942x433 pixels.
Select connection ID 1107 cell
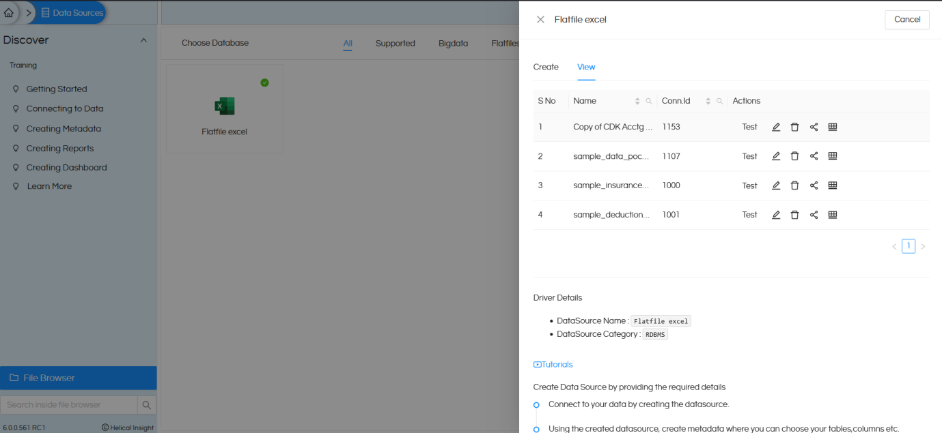point(671,156)
